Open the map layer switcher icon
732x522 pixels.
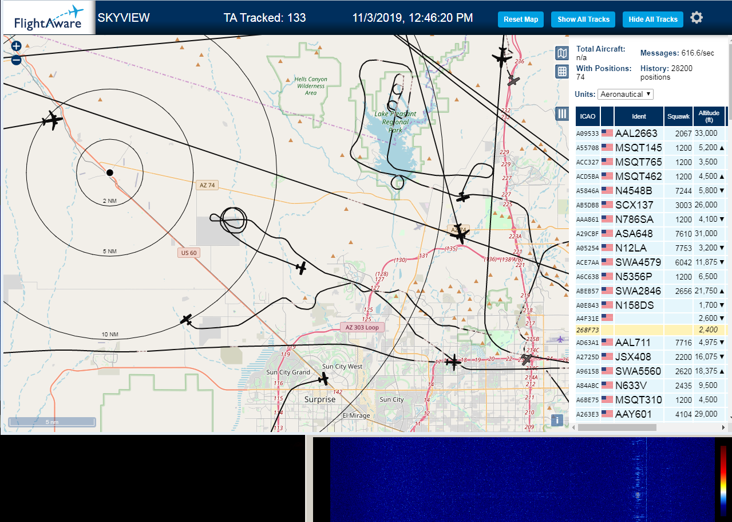tap(562, 53)
